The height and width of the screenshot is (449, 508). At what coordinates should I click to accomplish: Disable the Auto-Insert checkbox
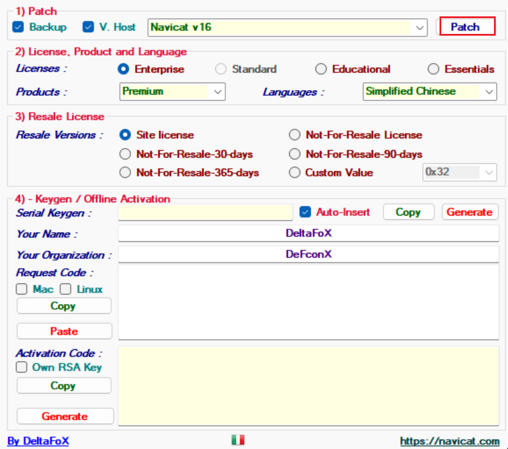[x=305, y=212]
